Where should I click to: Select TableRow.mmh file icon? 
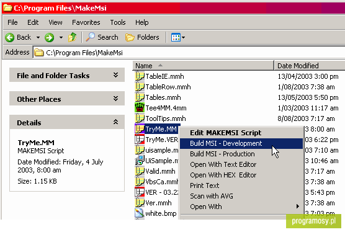pos(139,87)
